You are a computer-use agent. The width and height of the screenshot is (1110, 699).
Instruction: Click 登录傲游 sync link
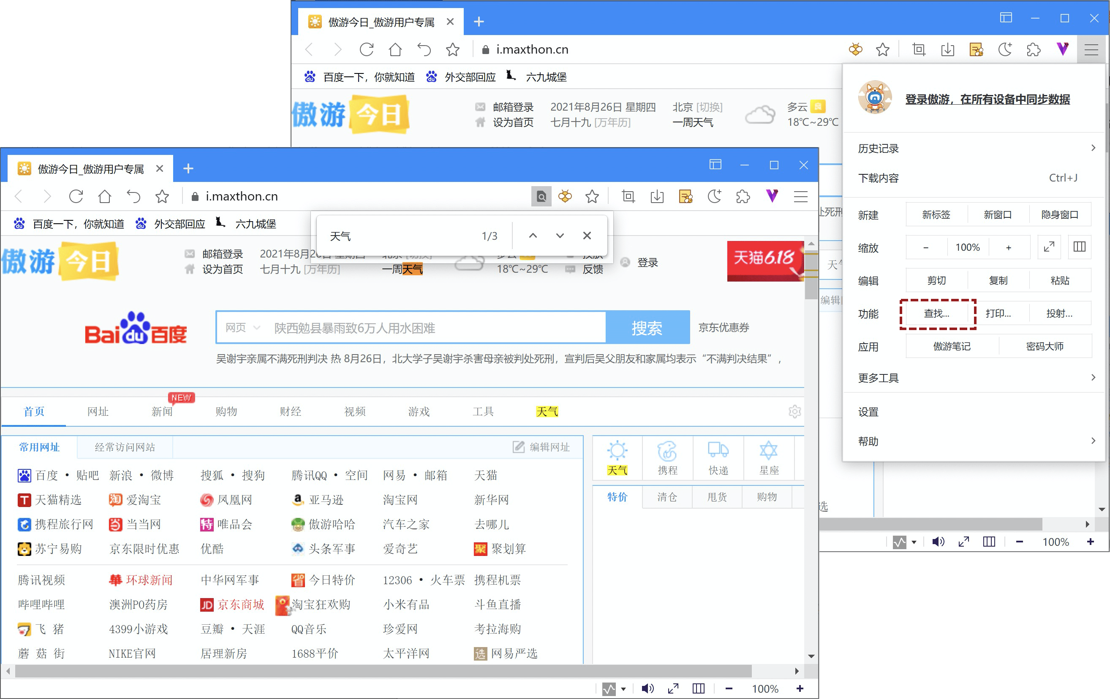click(988, 99)
